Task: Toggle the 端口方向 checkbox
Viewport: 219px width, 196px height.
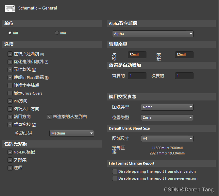Action: [10, 117]
